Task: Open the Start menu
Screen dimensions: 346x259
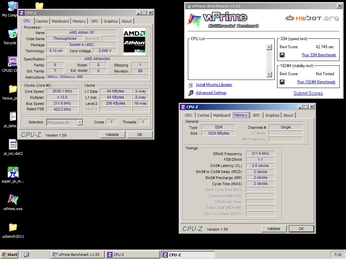Action: coord(9,255)
